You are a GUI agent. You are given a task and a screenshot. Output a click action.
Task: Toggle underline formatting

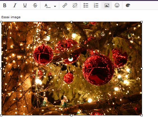point(25,5)
